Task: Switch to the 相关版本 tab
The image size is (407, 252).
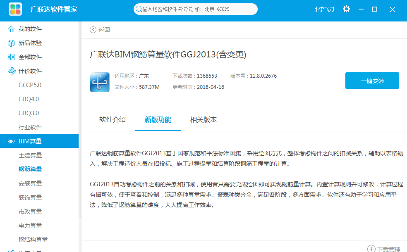Action: coord(203,119)
